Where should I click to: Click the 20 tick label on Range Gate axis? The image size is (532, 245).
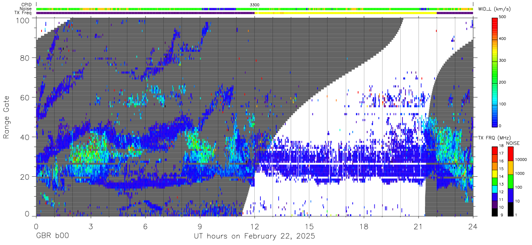pos(26,177)
